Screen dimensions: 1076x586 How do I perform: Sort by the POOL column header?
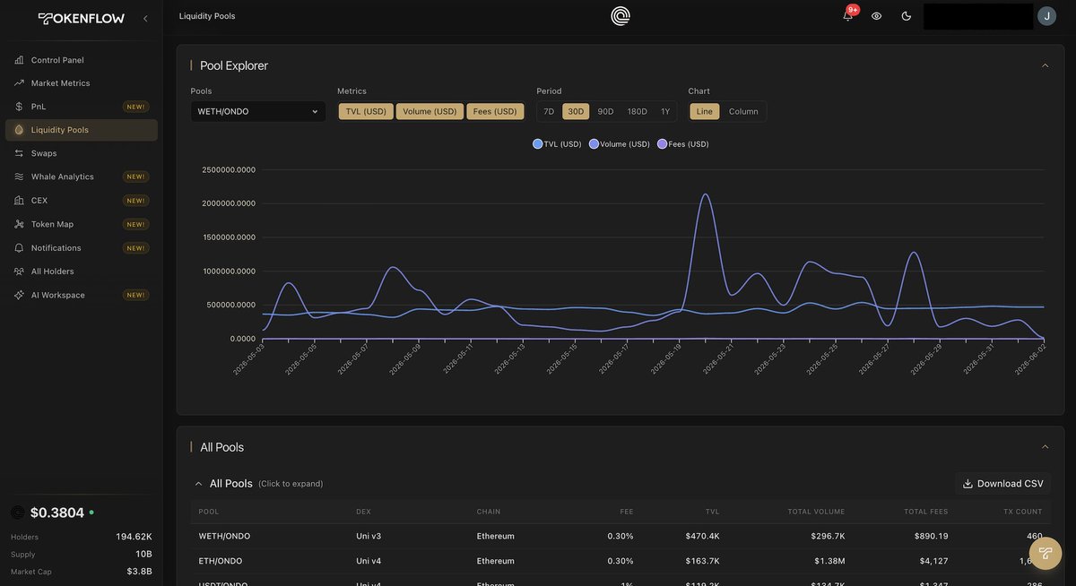click(x=209, y=512)
